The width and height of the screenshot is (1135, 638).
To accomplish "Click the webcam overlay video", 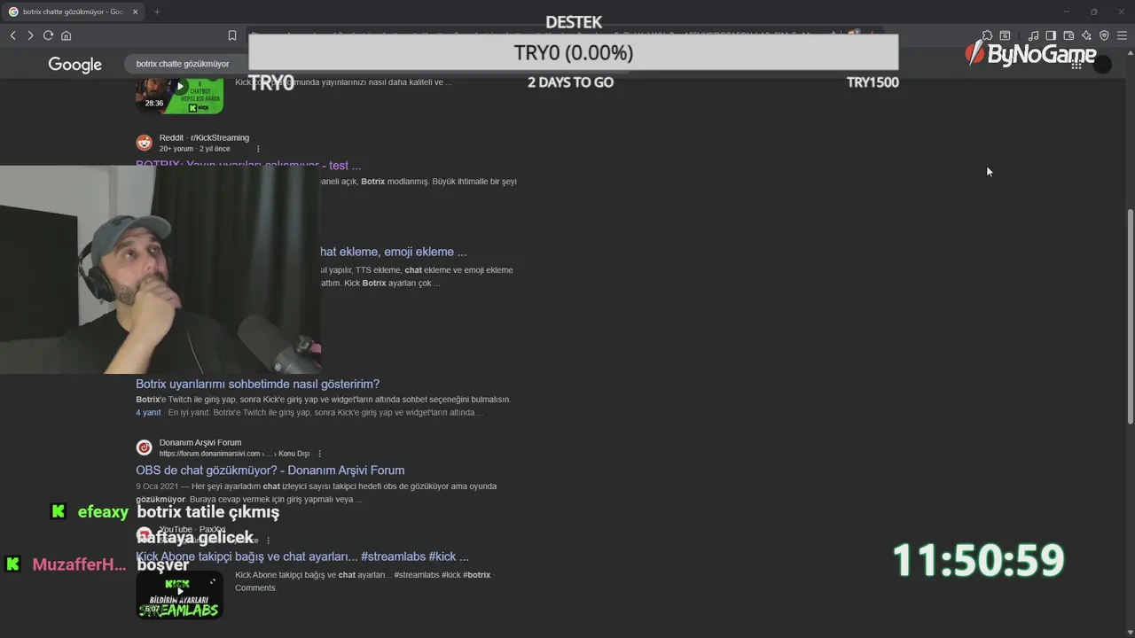I will (160, 269).
